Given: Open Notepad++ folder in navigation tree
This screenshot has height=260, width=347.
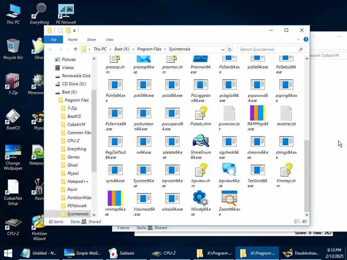Looking at the screenshot, I should click(78, 181).
